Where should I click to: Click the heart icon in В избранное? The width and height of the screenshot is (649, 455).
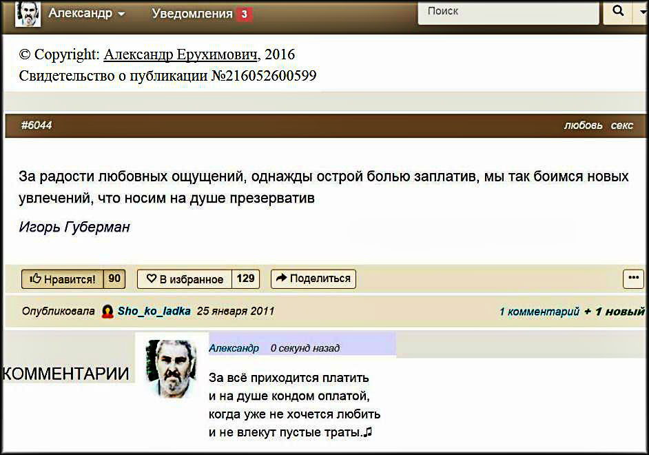pyautogui.click(x=152, y=279)
